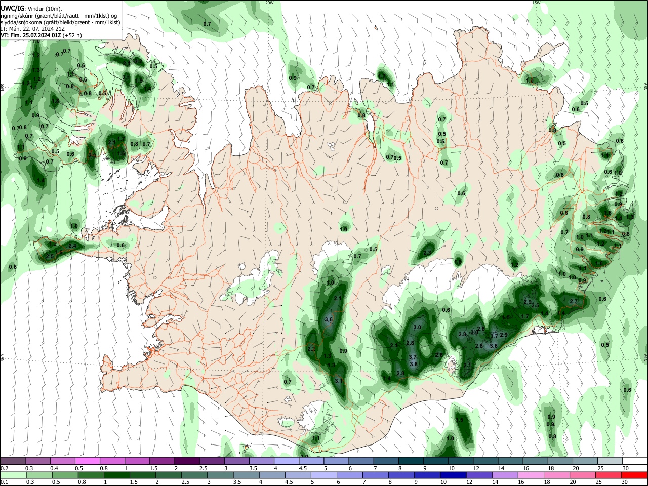Select init time 'IT: Mán. 22. 07. 2024 21Z'
648x486 pixels.
pos(32,29)
